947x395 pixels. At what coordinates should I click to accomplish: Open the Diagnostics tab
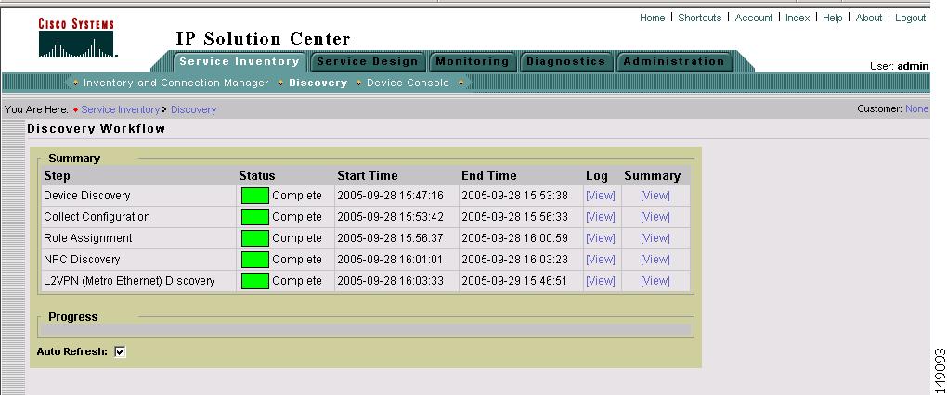coord(566,61)
